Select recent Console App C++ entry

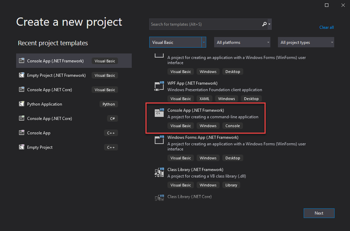[74, 133]
